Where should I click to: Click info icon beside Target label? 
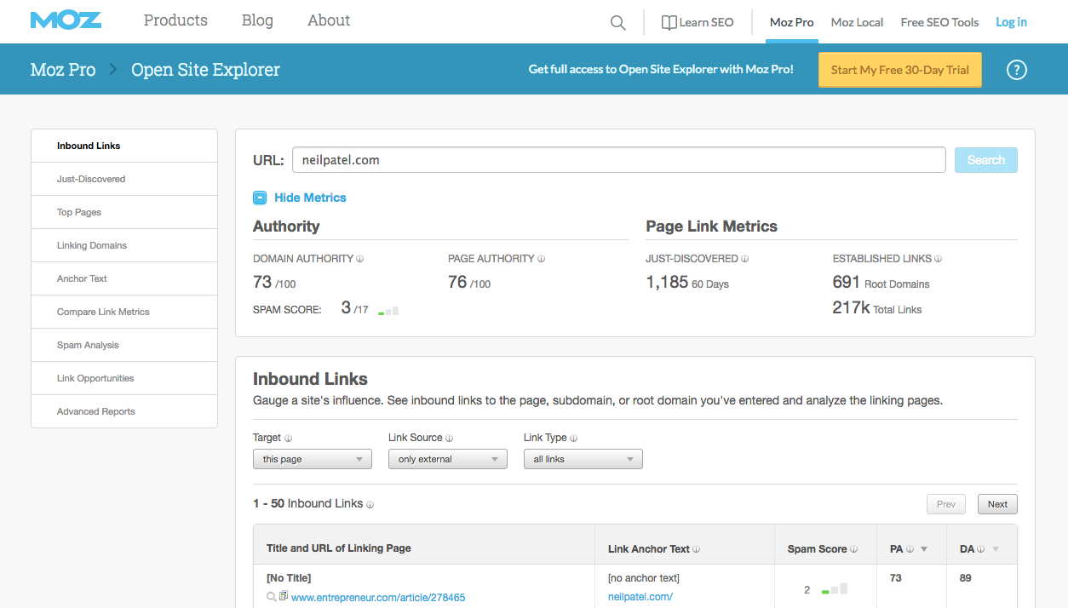click(288, 439)
